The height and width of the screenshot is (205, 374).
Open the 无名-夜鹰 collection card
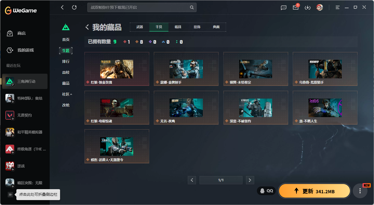point(186,108)
